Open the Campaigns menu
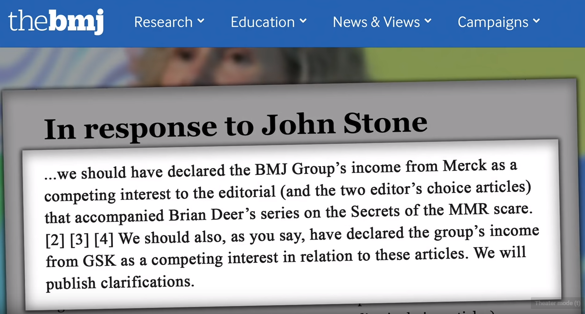 coord(493,22)
